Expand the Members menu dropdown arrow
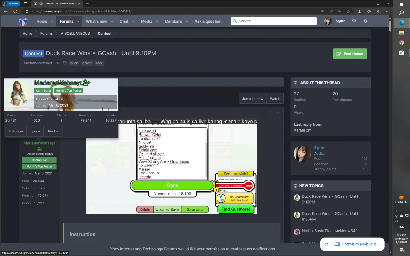410x256 pixels. (x=187, y=21)
